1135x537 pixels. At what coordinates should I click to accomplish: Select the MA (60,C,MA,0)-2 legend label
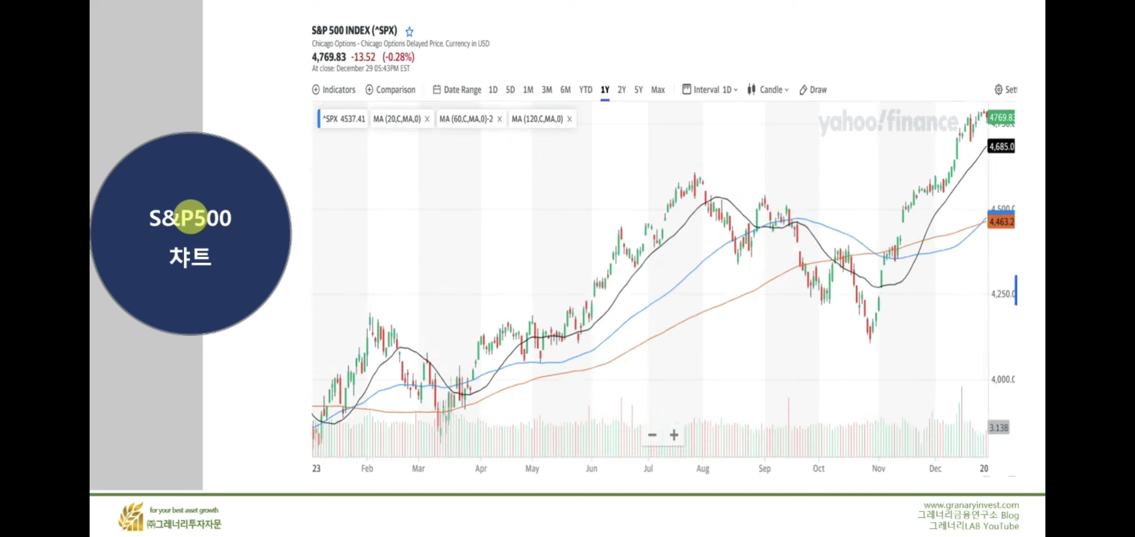point(466,119)
